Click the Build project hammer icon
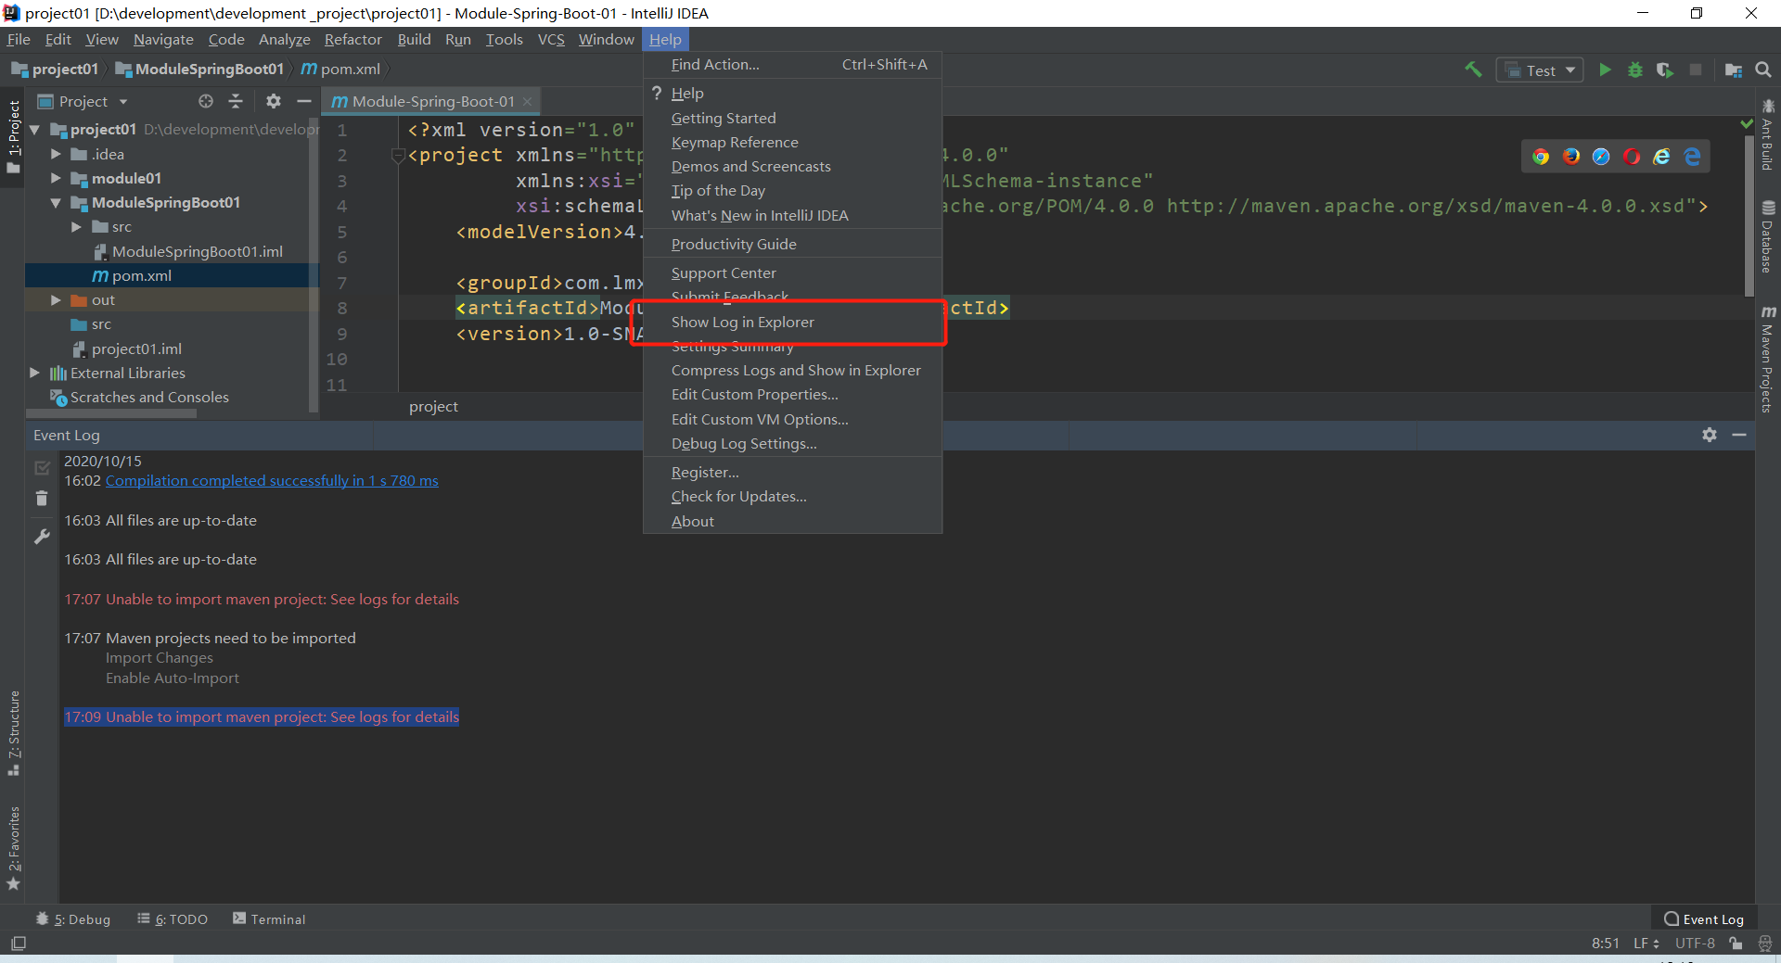Image resolution: width=1781 pixels, height=963 pixels. click(x=1473, y=70)
